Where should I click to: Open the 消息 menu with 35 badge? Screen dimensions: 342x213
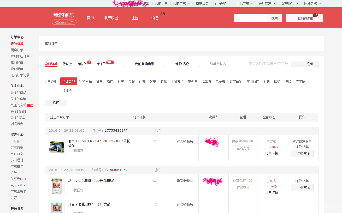155,18
